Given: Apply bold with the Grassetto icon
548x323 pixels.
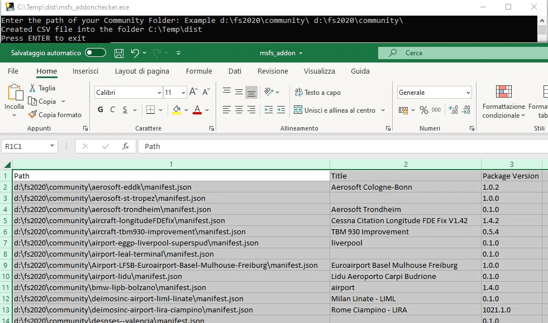Looking at the screenshot, I should [x=100, y=109].
